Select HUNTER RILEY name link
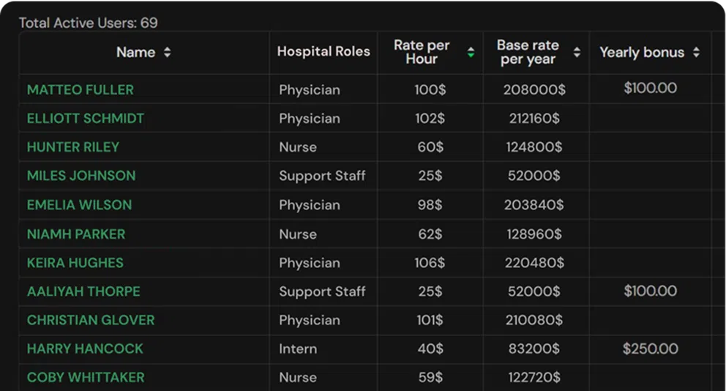 [73, 147]
